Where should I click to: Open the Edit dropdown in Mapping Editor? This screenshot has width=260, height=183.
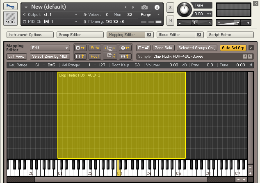click(x=49, y=48)
